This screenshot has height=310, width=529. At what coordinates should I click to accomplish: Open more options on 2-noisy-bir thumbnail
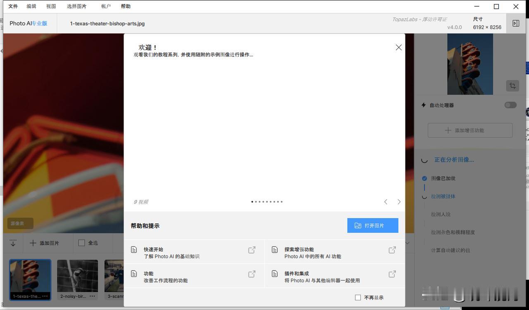[x=93, y=296]
